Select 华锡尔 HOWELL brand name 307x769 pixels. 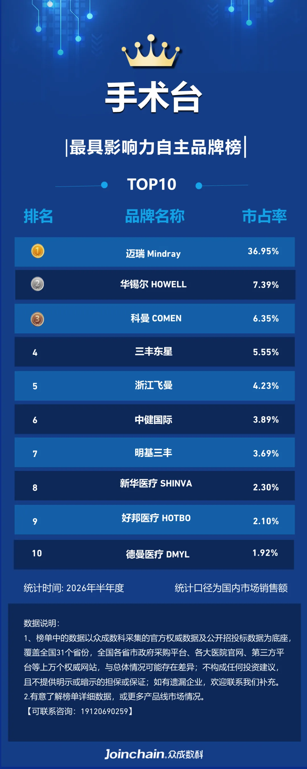coord(153,284)
